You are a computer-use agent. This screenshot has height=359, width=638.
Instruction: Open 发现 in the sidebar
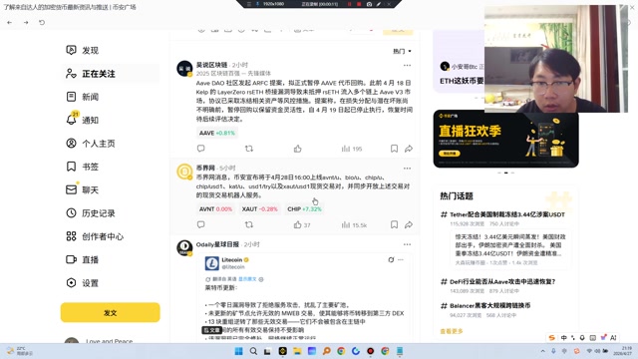(x=82, y=50)
